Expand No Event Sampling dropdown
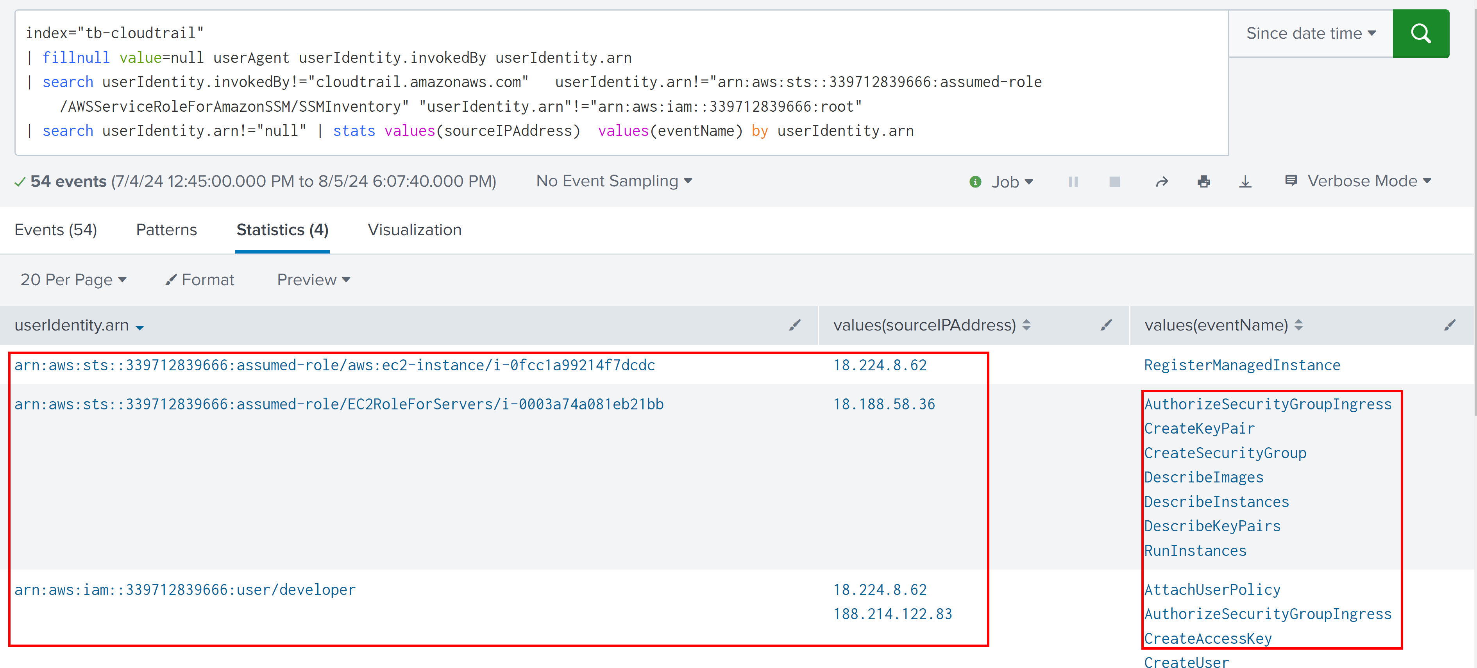1477x668 pixels. (613, 181)
